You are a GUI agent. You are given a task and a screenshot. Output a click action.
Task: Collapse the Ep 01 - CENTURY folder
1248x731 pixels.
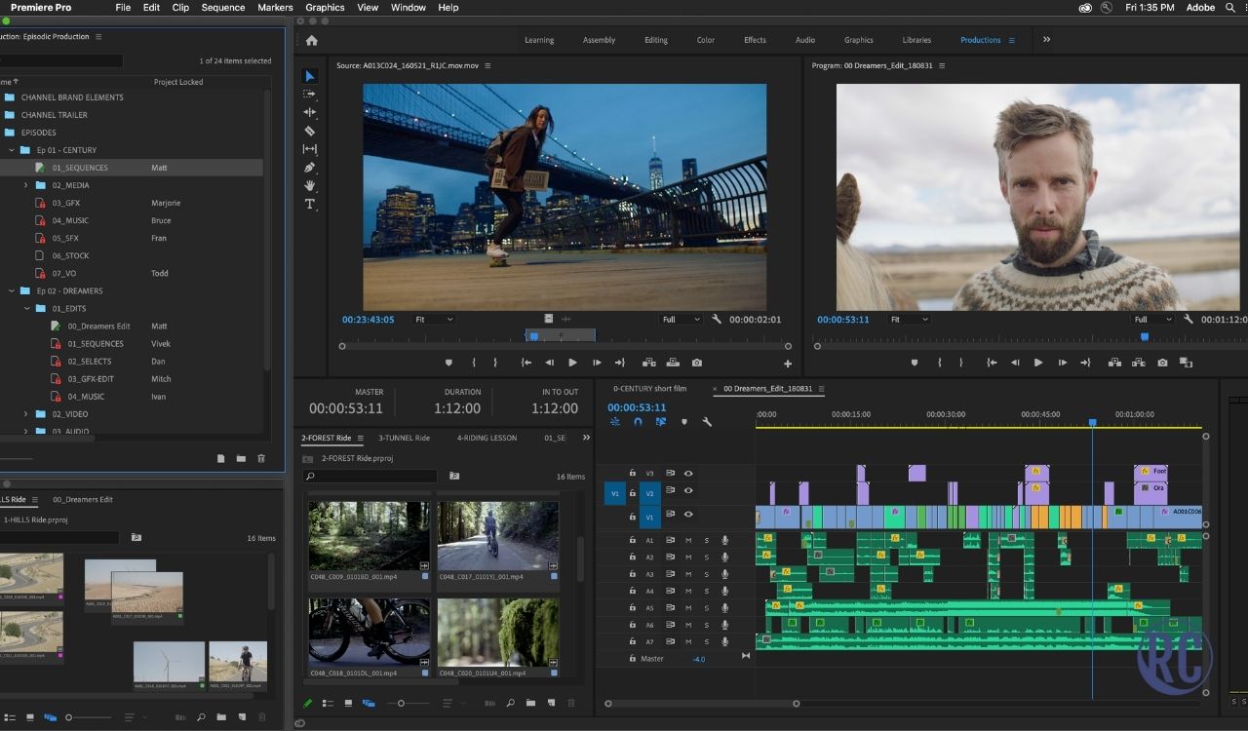(12, 150)
